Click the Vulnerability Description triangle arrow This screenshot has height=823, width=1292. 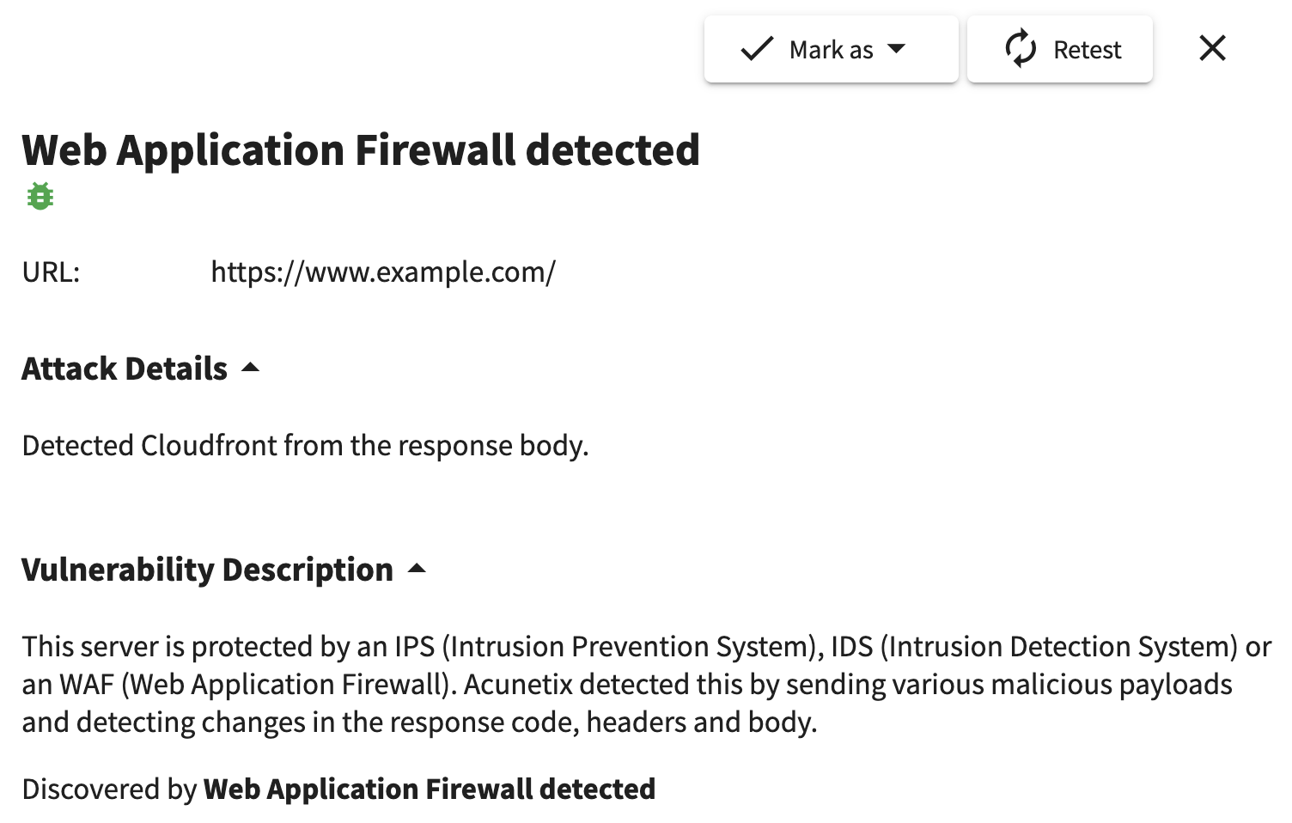coord(417,568)
